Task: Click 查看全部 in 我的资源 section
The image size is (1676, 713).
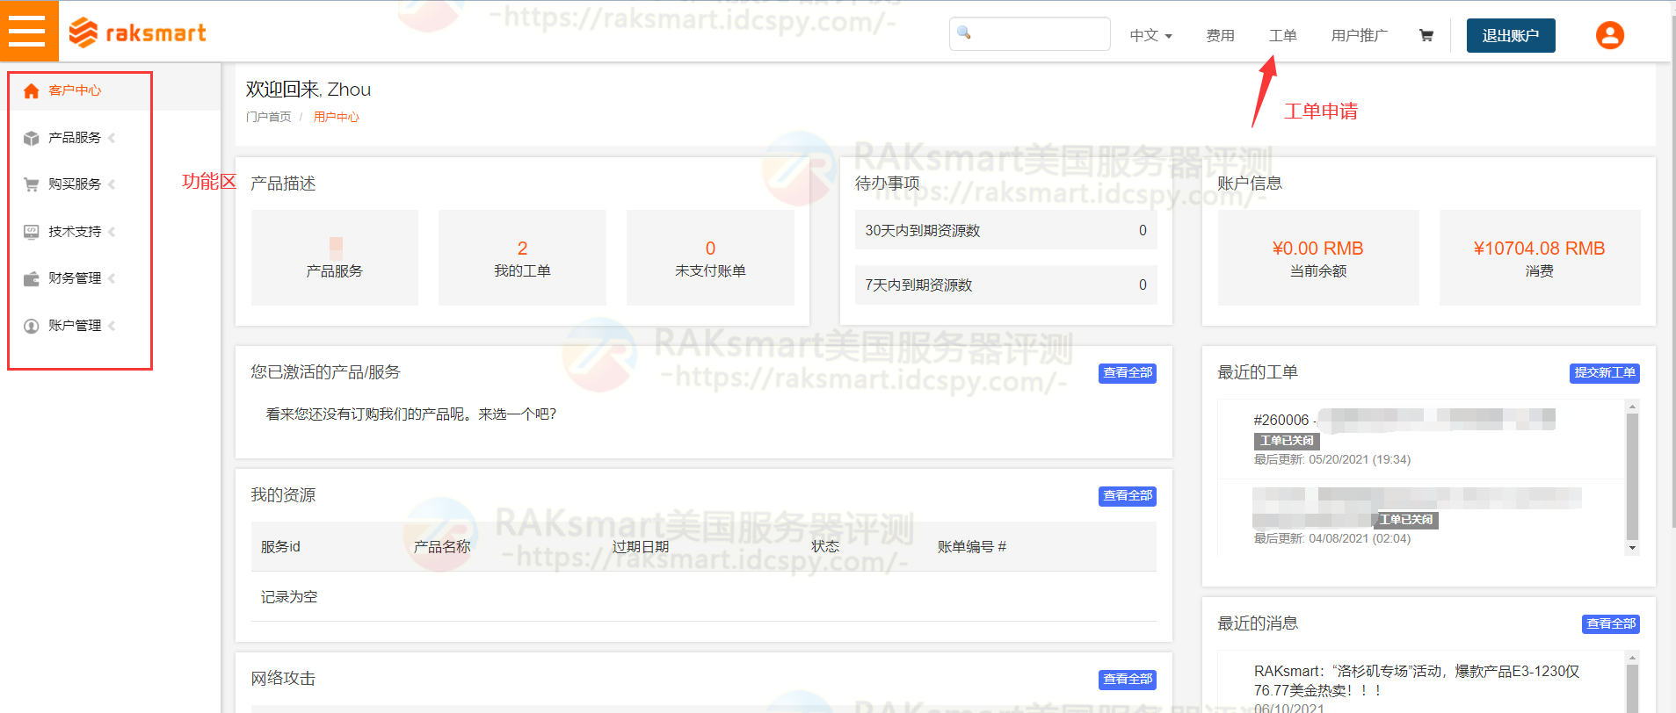Action: (x=1127, y=496)
